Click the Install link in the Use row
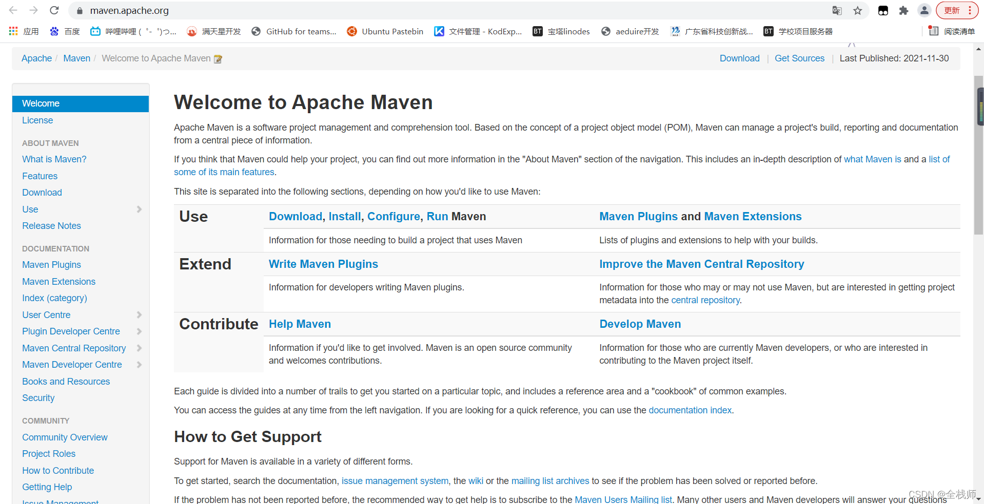Screen dimensions: 984x504 pos(345,217)
